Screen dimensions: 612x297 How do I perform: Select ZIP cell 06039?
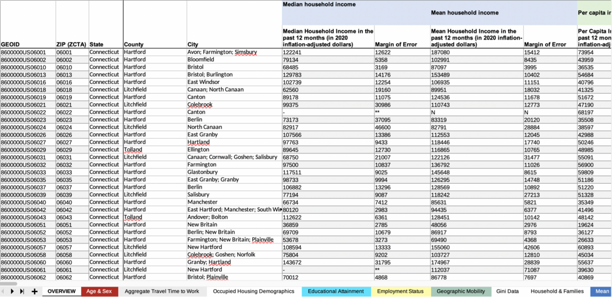tap(72, 194)
